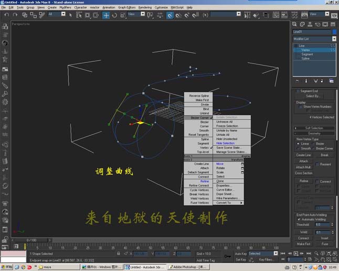
Task: Select the Segment sub-object level
Action: 307,54
